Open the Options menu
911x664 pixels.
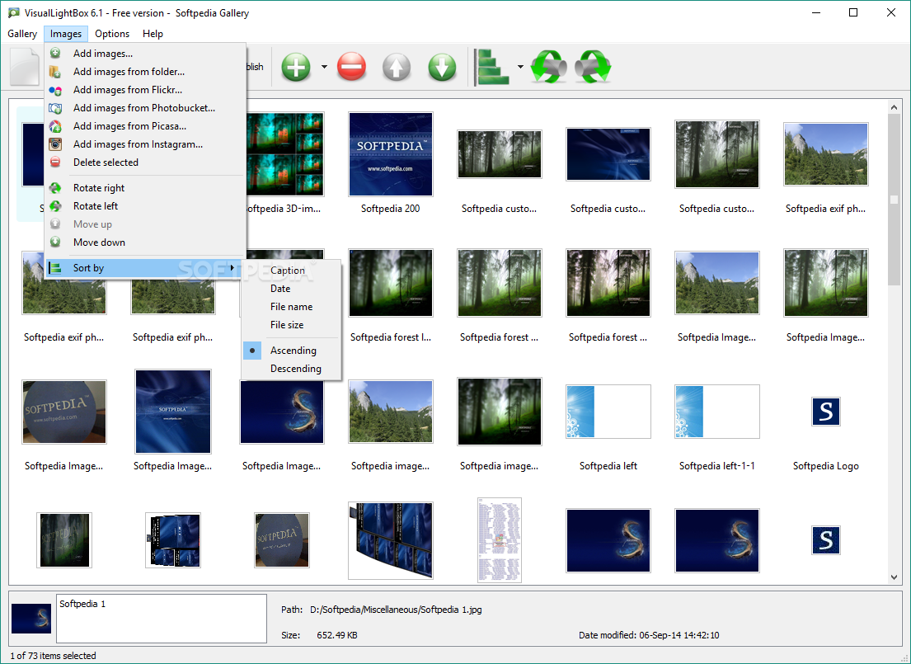(x=112, y=34)
